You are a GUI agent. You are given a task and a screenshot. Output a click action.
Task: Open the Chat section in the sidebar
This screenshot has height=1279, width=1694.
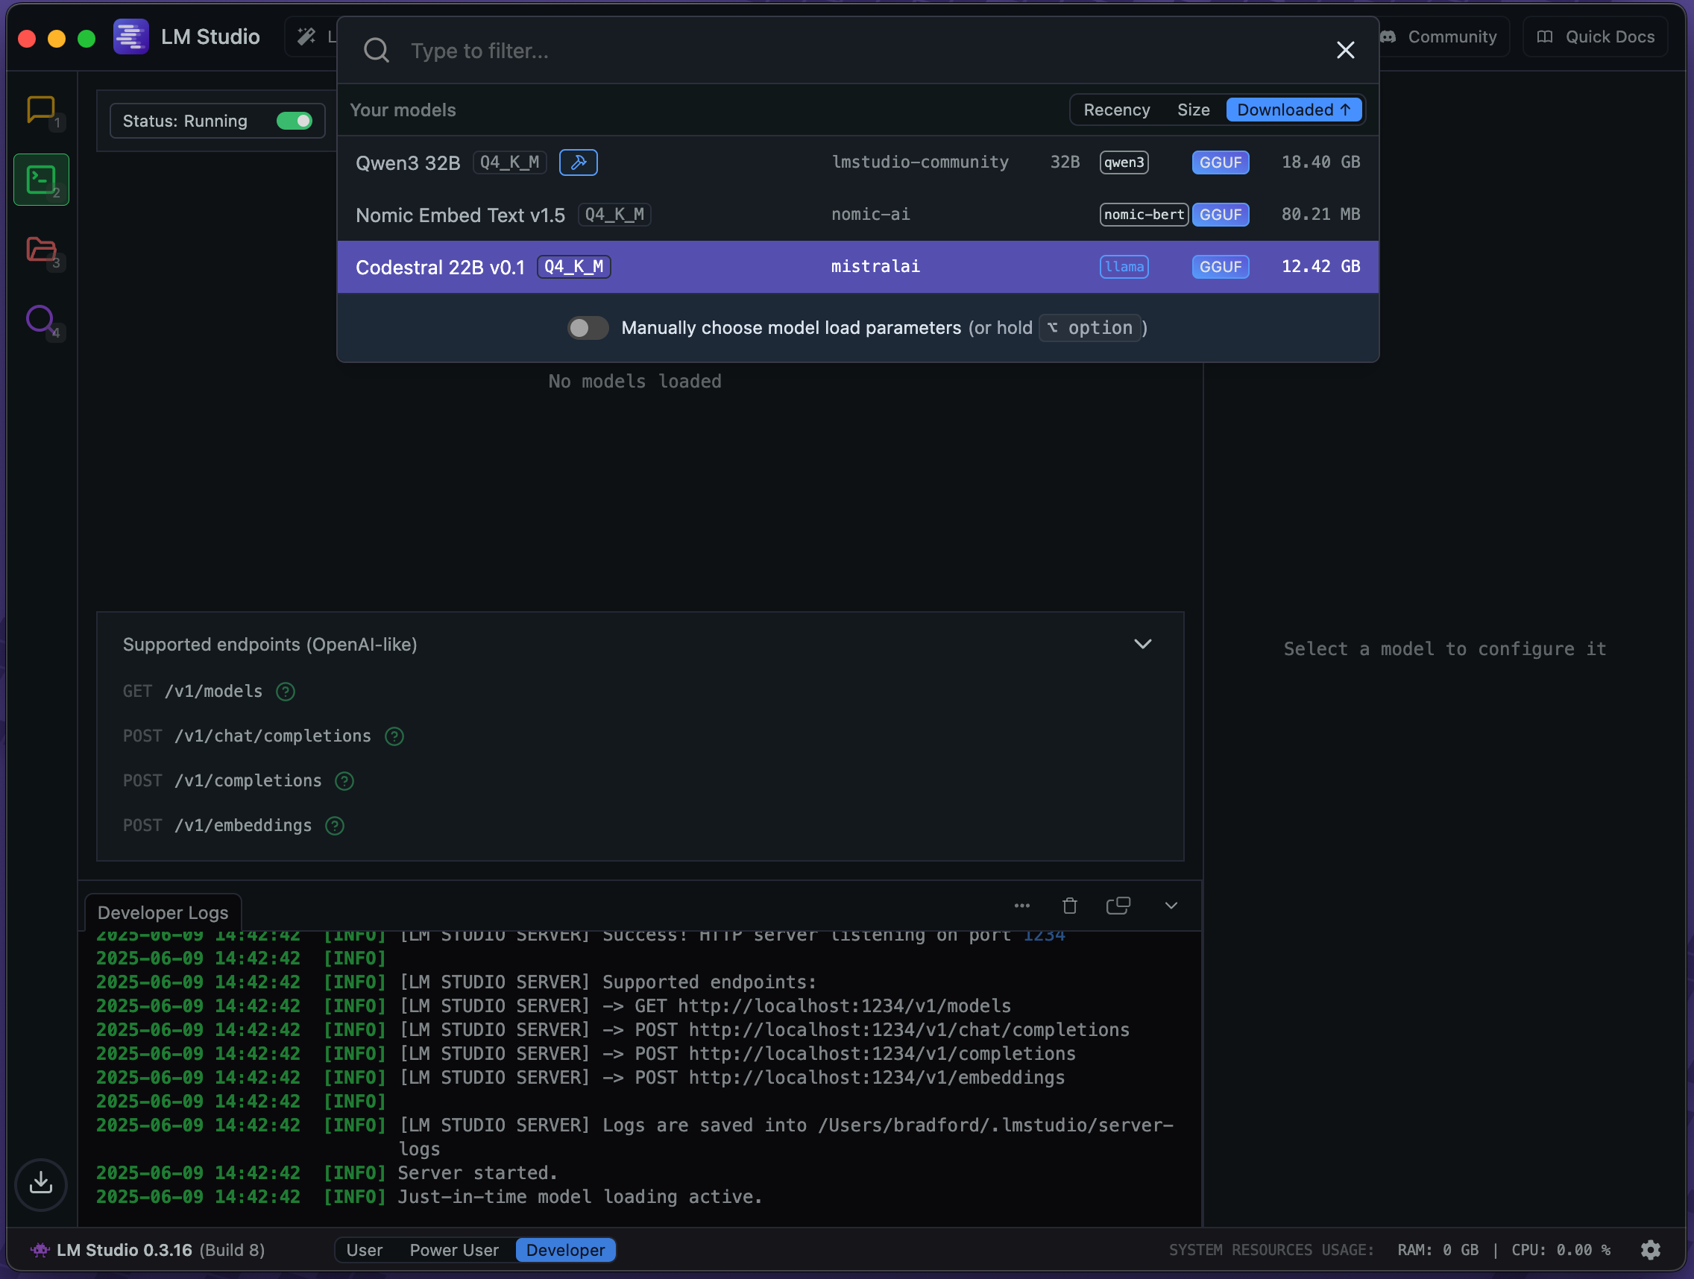(40, 110)
